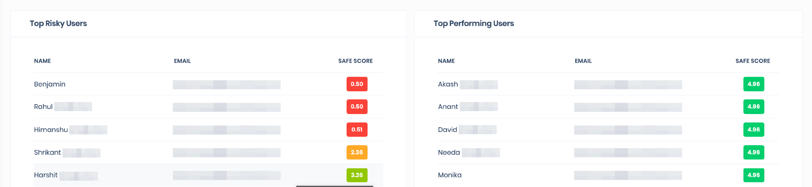Viewport: 812px width, 187px height.
Task: Select Himanshu's 0.51 score badge
Action: tap(357, 129)
